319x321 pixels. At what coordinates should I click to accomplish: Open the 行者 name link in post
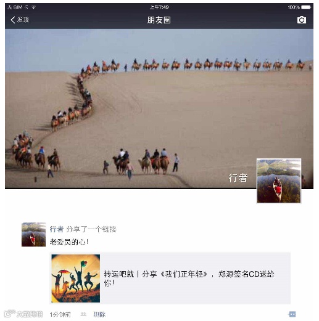pyautogui.click(x=56, y=229)
